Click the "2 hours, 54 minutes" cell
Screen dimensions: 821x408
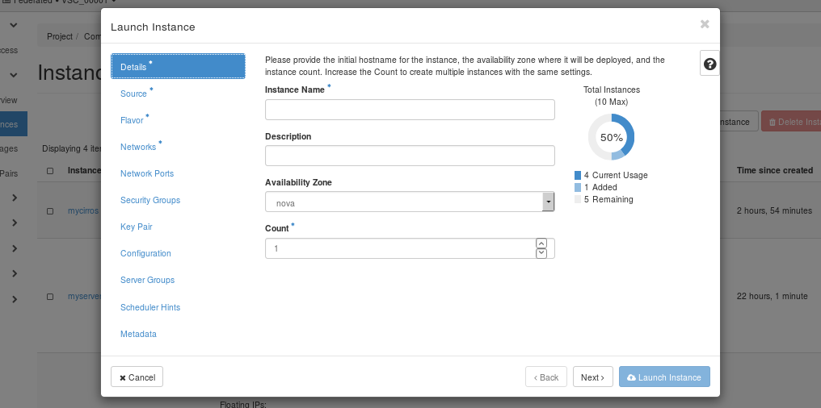coord(774,211)
